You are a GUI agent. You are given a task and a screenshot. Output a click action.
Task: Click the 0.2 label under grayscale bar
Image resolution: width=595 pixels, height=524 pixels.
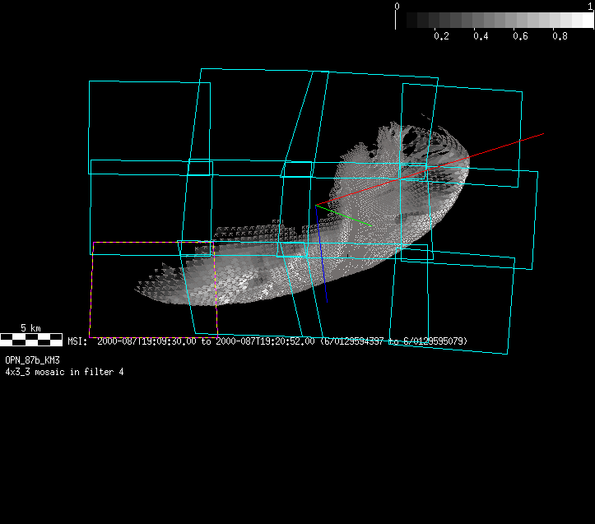[441, 36]
